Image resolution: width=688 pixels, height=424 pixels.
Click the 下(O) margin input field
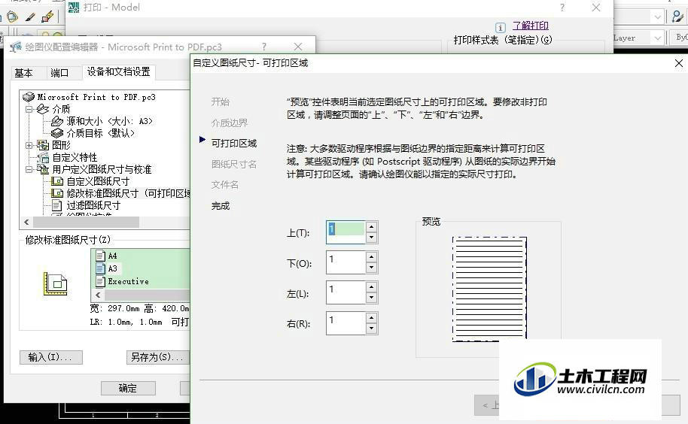click(346, 262)
